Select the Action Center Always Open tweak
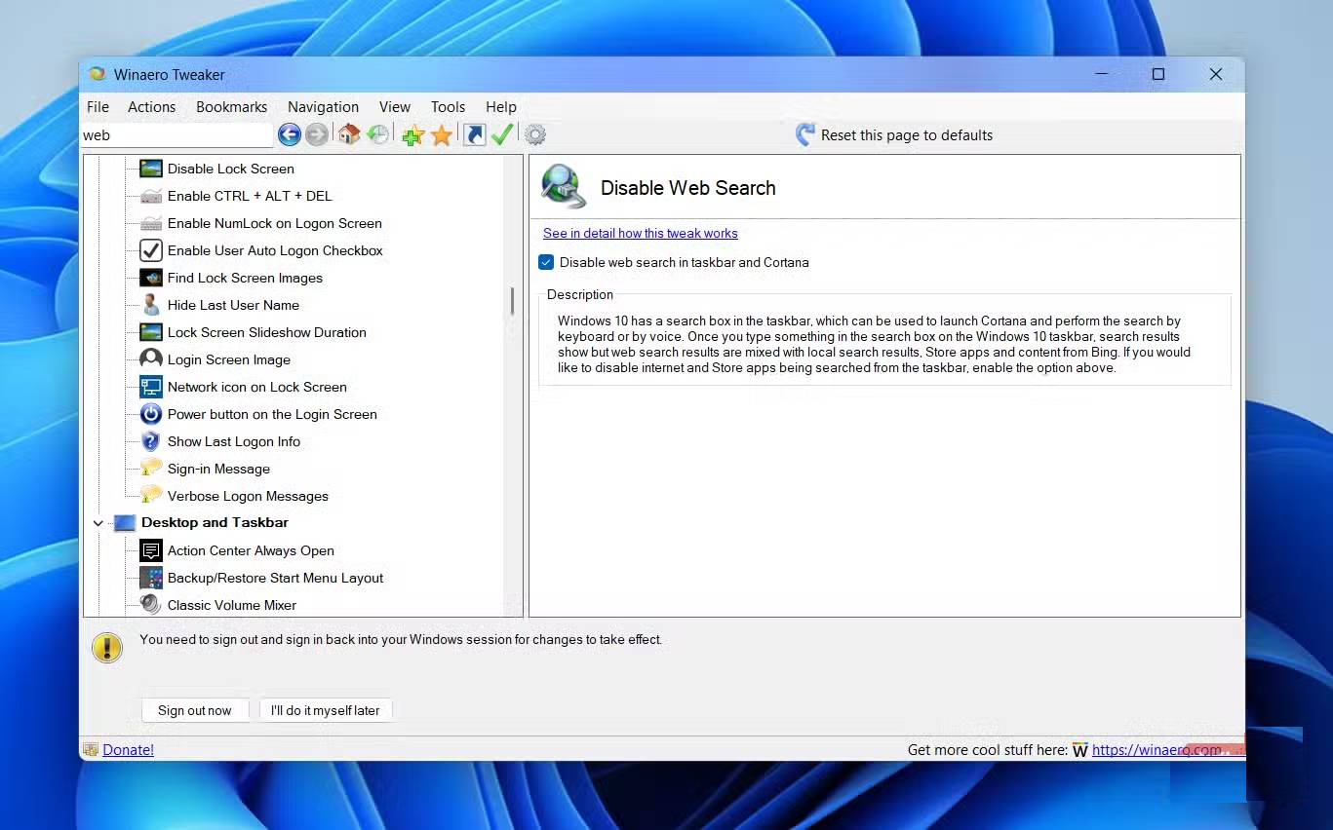The image size is (1333, 830). click(251, 550)
